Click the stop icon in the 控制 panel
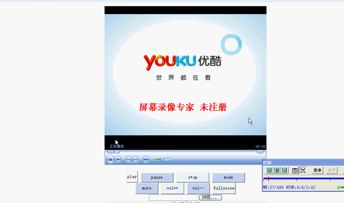Viewport: 344px width, 203px height. point(277,170)
